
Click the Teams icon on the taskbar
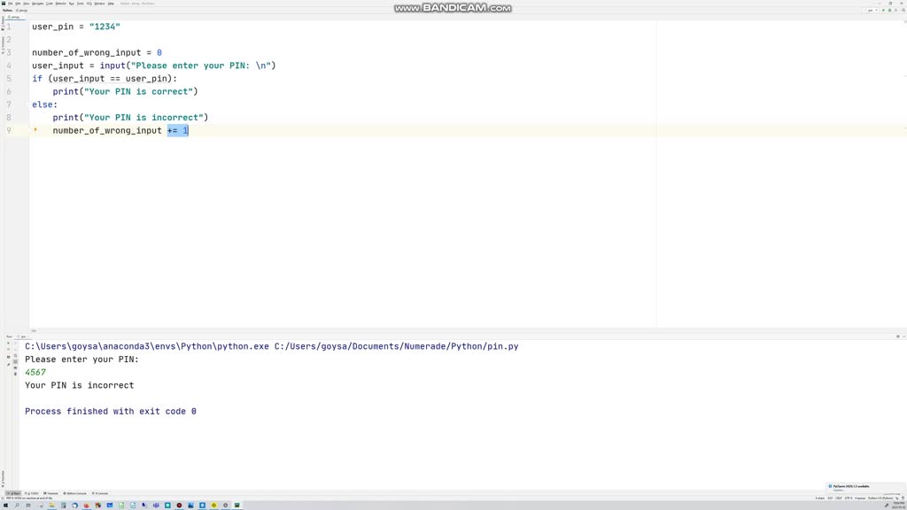156,506
